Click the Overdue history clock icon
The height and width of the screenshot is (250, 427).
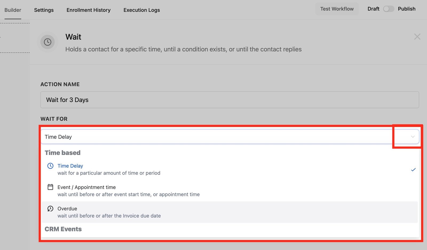[x=50, y=209]
